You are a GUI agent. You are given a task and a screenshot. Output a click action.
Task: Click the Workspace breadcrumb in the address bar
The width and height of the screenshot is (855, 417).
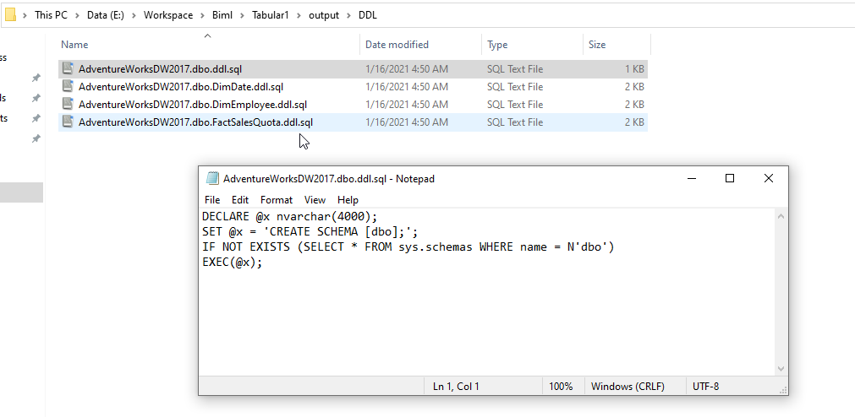tap(166, 15)
